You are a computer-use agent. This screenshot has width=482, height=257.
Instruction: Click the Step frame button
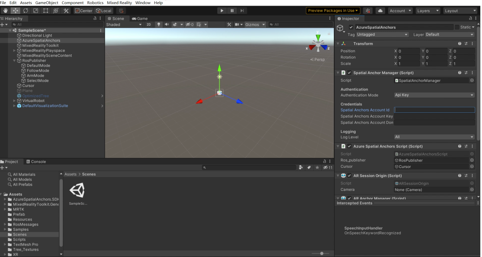click(x=242, y=11)
